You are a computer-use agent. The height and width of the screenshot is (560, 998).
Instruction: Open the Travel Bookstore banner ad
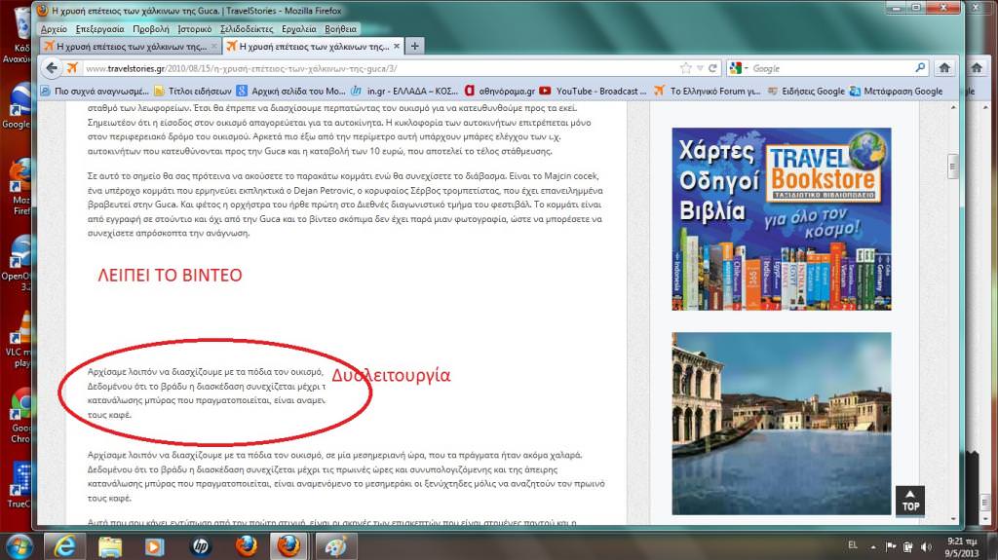click(782, 219)
